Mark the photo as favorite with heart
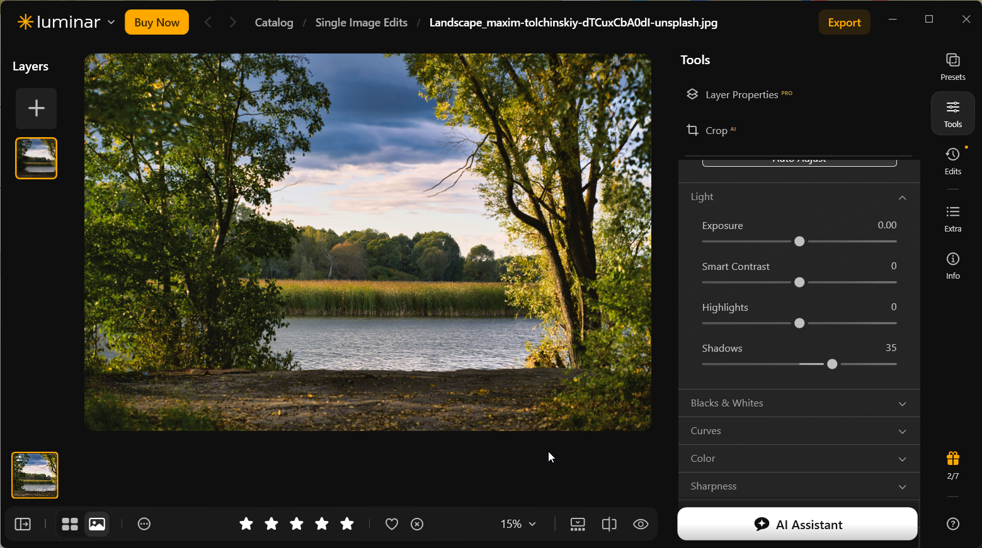Image resolution: width=982 pixels, height=548 pixels. [x=392, y=524]
